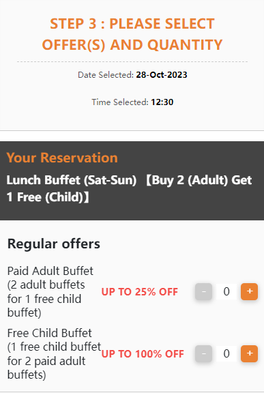Screen dimensions: 264x393
Task: Select the Free Child Buffet quantity field
Action: pyautogui.click(x=226, y=353)
